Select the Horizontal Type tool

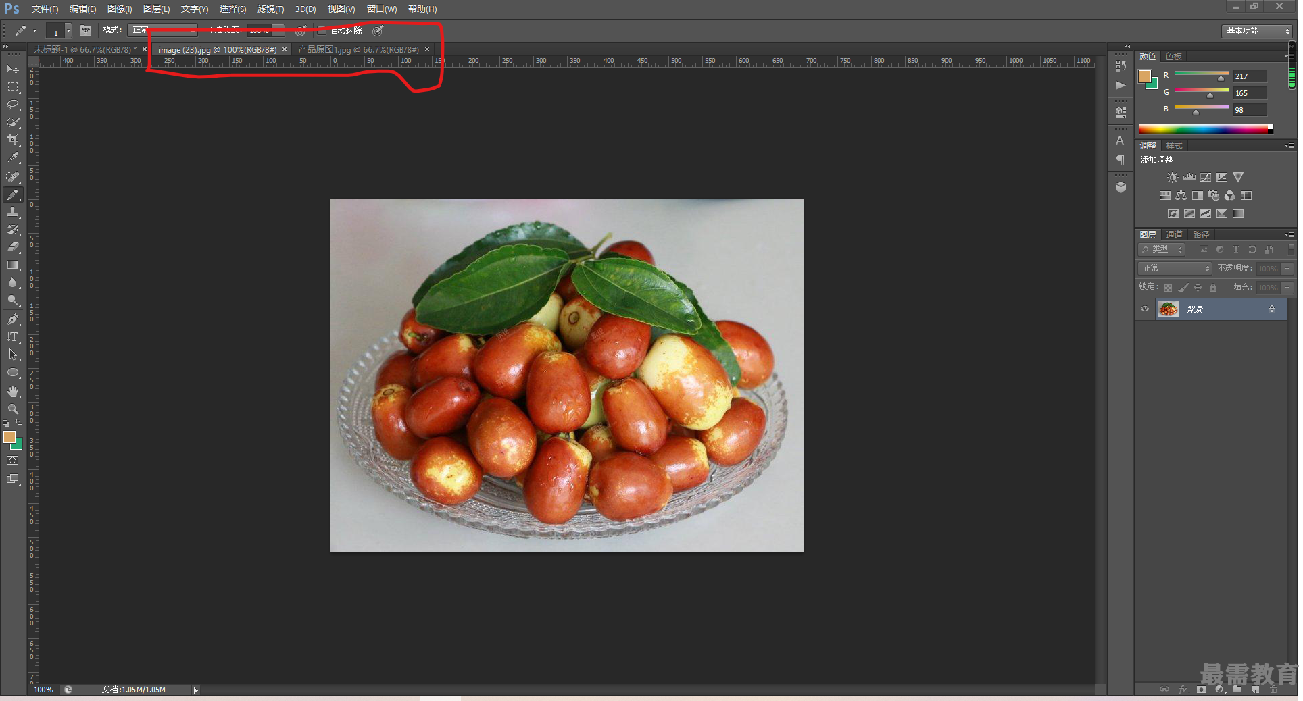[x=13, y=337]
